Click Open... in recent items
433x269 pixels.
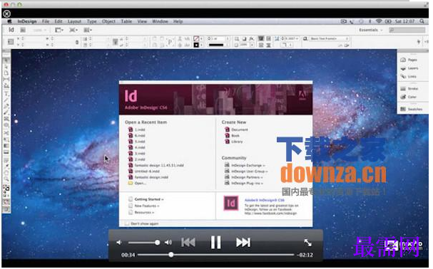tap(137, 183)
